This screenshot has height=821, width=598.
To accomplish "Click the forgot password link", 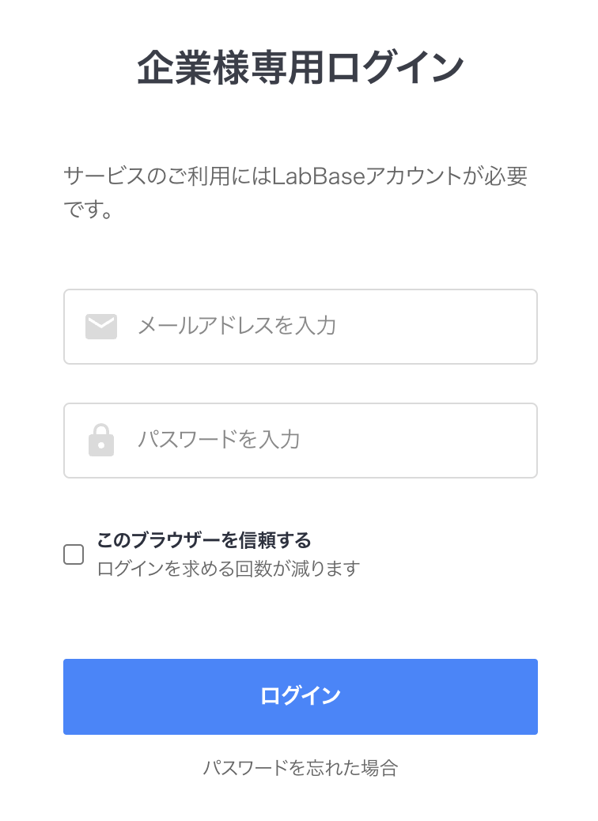I will click(299, 767).
